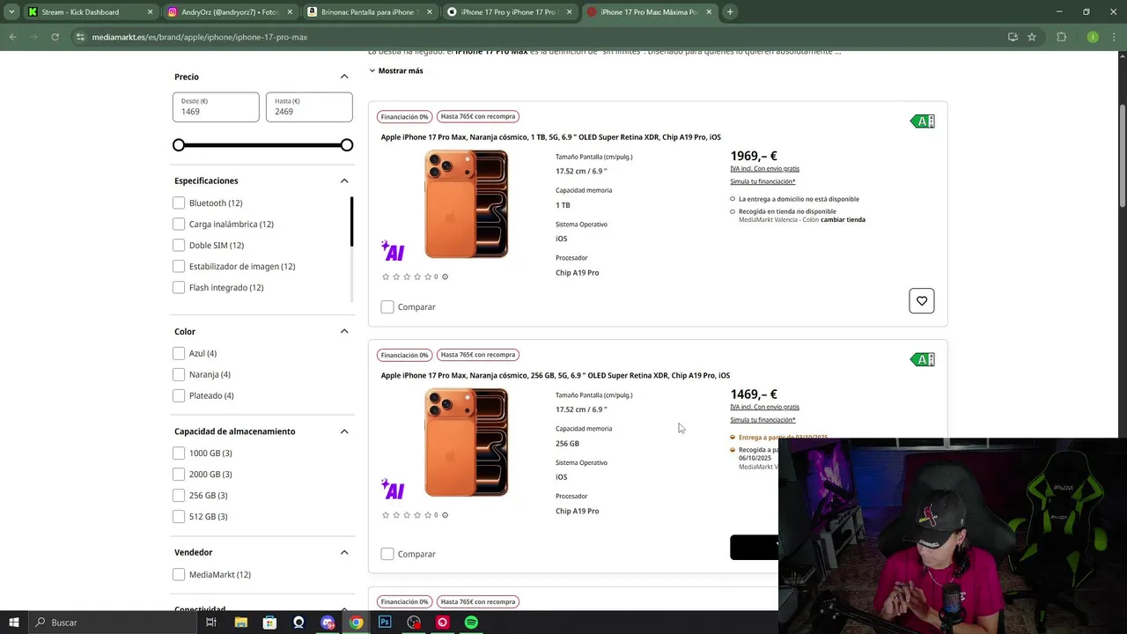Check the 512 GB (3) storage filter
The width and height of the screenshot is (1127, 634).
(x=179, y=516)
